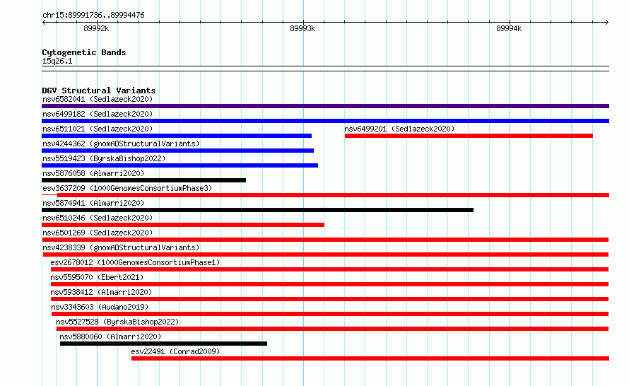The width and height of the screenshot is (629, 386).
Task: Open nsv5880060 (Almarri2020) label
Action: [110, 337]
